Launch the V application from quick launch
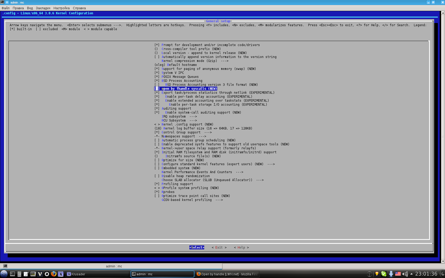 click(40, 274)
